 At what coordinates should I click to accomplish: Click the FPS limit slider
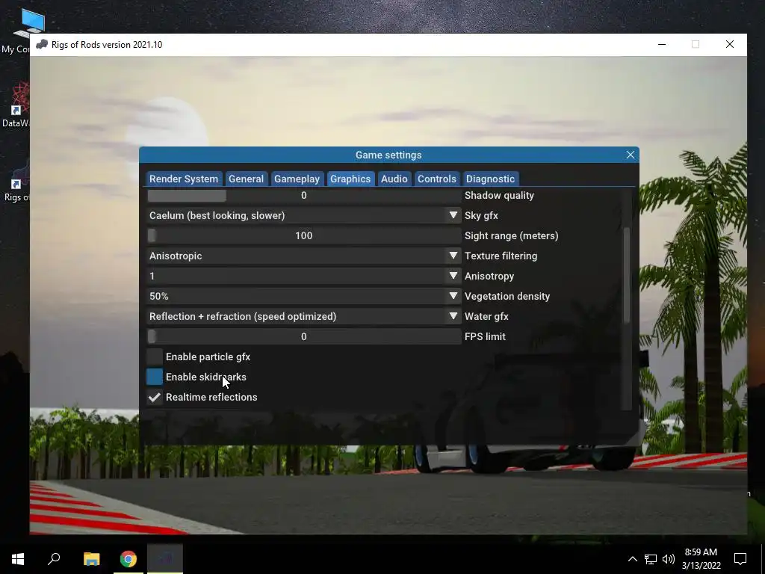[303, 337]
